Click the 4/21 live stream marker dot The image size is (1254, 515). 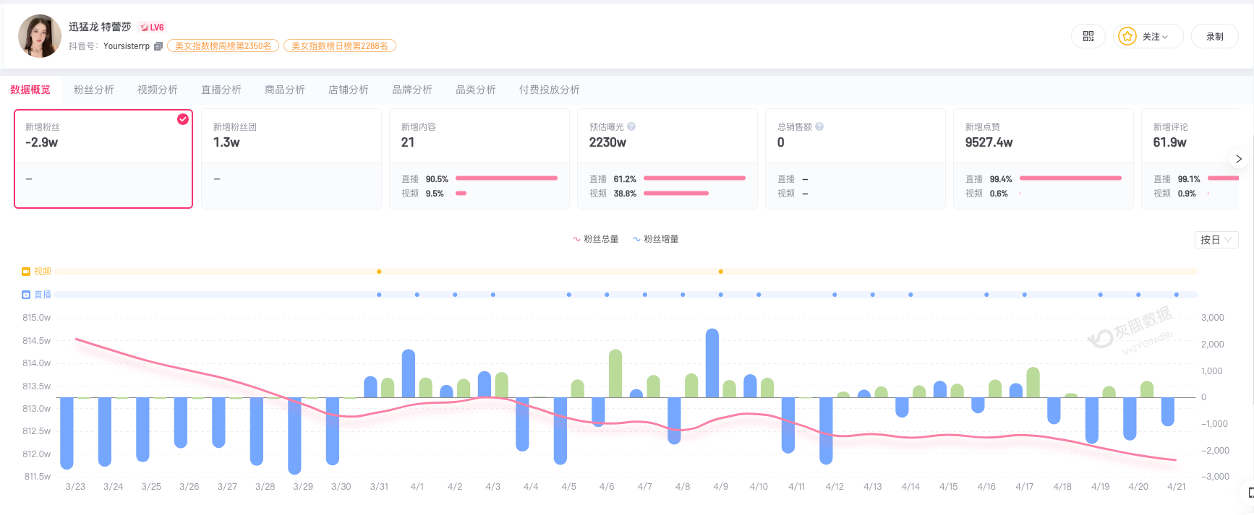pyautogui.click(x=1177, y=295)
